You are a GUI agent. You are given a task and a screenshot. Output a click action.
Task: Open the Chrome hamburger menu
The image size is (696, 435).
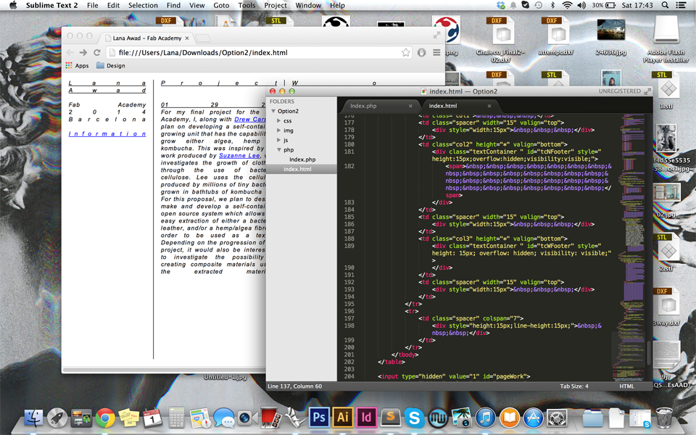pyautogui.click(x=436, y=52)
